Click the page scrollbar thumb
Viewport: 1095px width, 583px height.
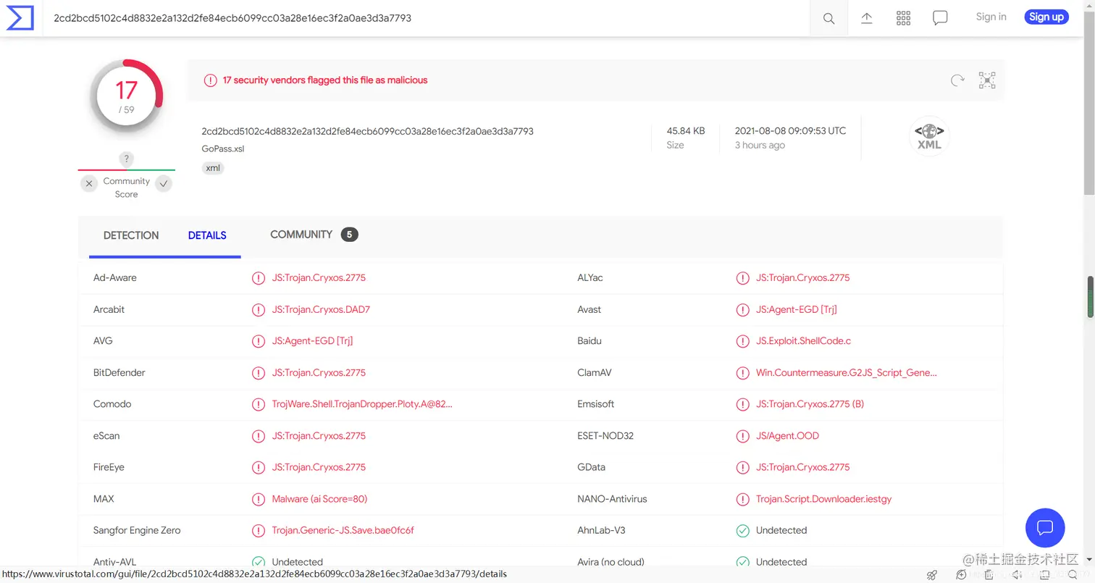click(x=1089, y=103)
